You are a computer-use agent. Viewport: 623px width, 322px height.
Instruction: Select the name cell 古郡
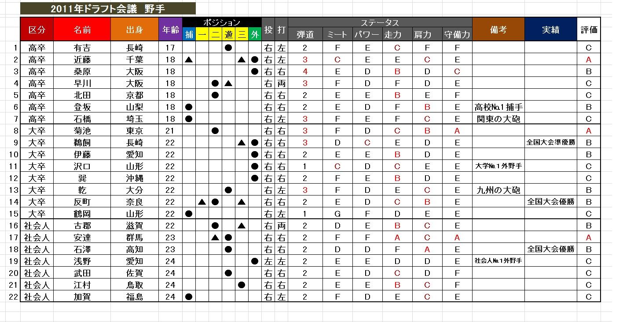[82, 226]
